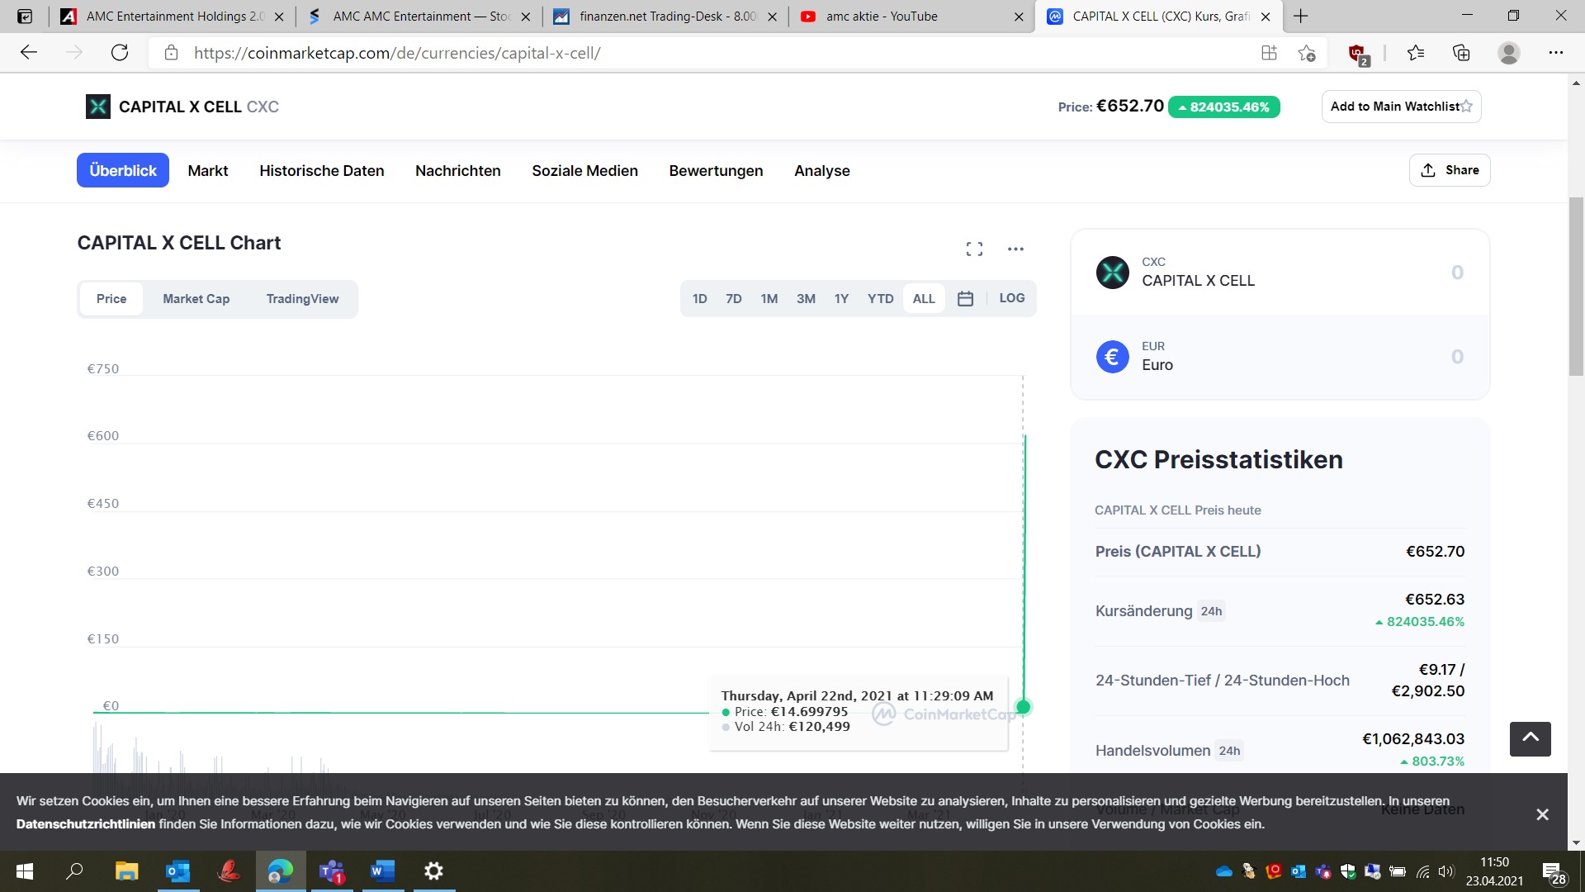This screenshot has height=892, width=1585.
Task: Switch to the Markt tab
Action: point(207,171)
